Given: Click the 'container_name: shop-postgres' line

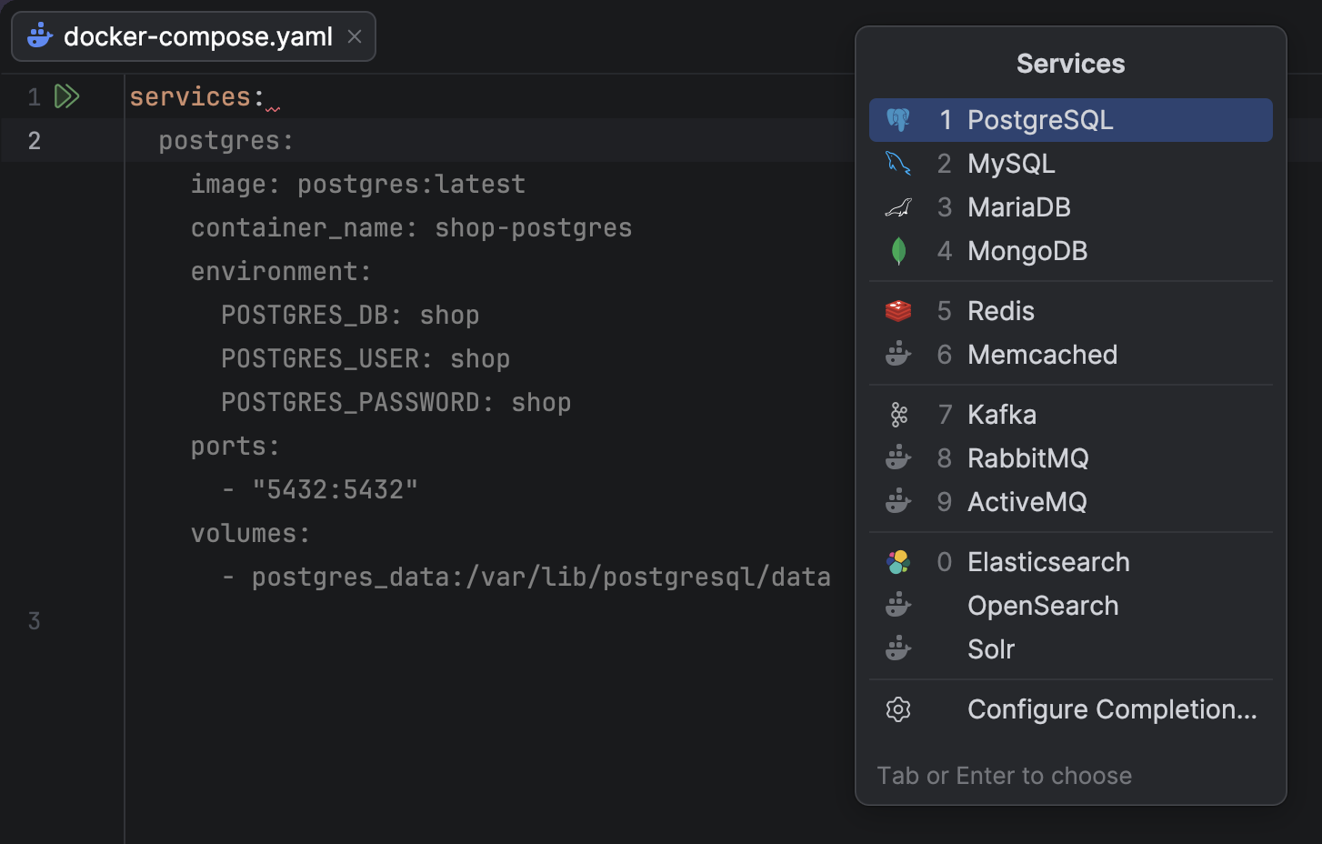Looking at the screenshot, I should click(x=411, y=228).
